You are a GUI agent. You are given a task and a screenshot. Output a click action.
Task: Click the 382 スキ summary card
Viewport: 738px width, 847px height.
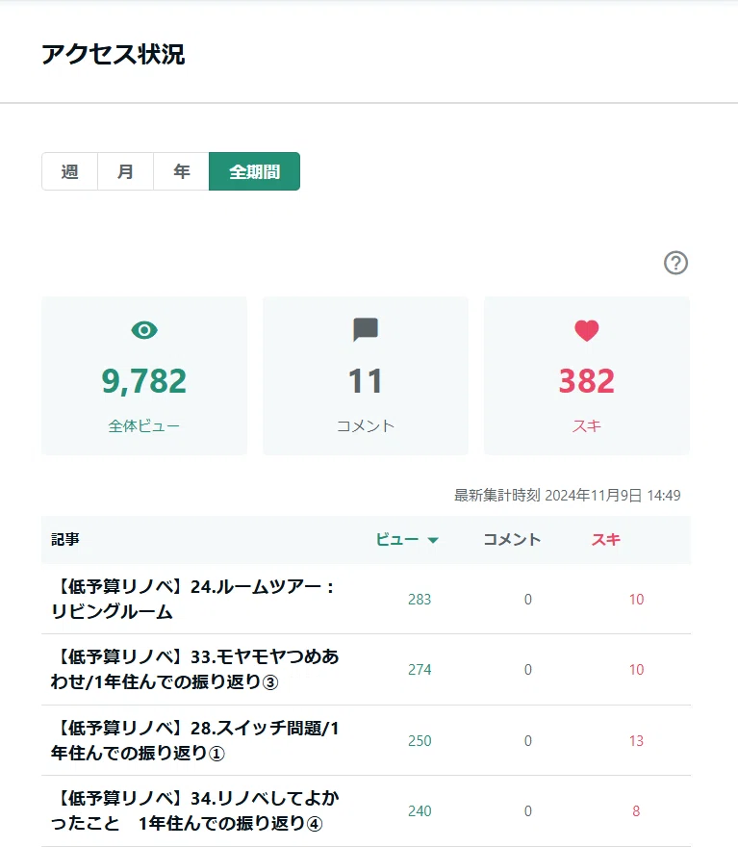pyautogui.click(x=587, y=375)
